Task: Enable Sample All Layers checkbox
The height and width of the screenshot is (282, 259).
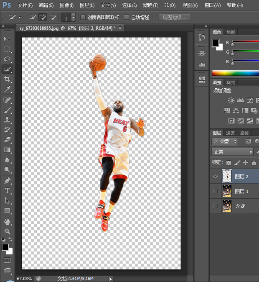Action: click(83, 17)
